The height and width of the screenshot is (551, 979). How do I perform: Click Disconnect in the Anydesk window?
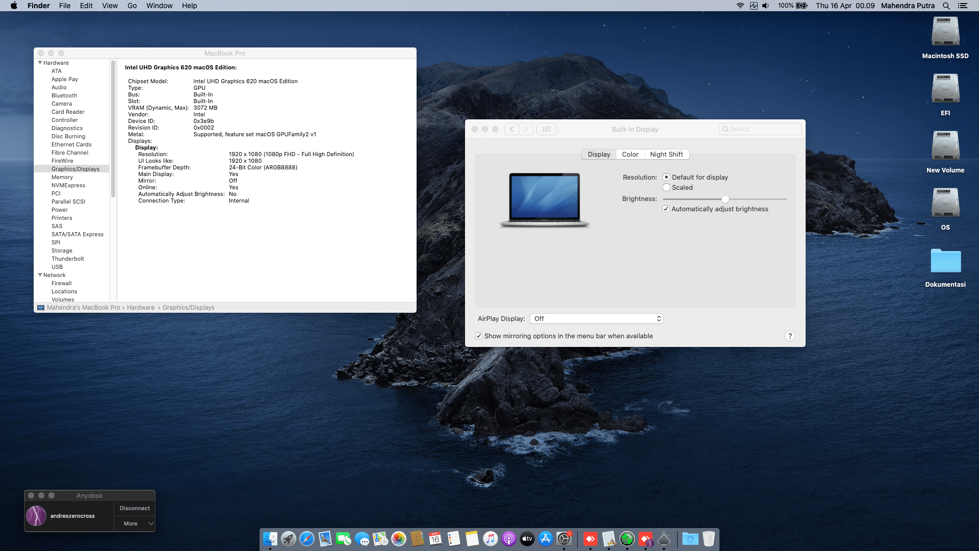point(135,508)
